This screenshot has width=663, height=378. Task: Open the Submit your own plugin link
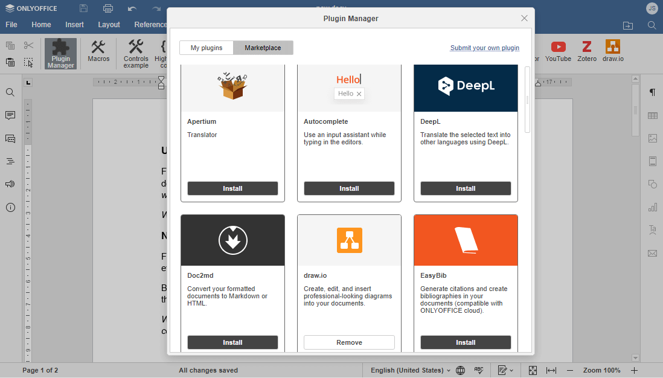(x=485, y=47)
